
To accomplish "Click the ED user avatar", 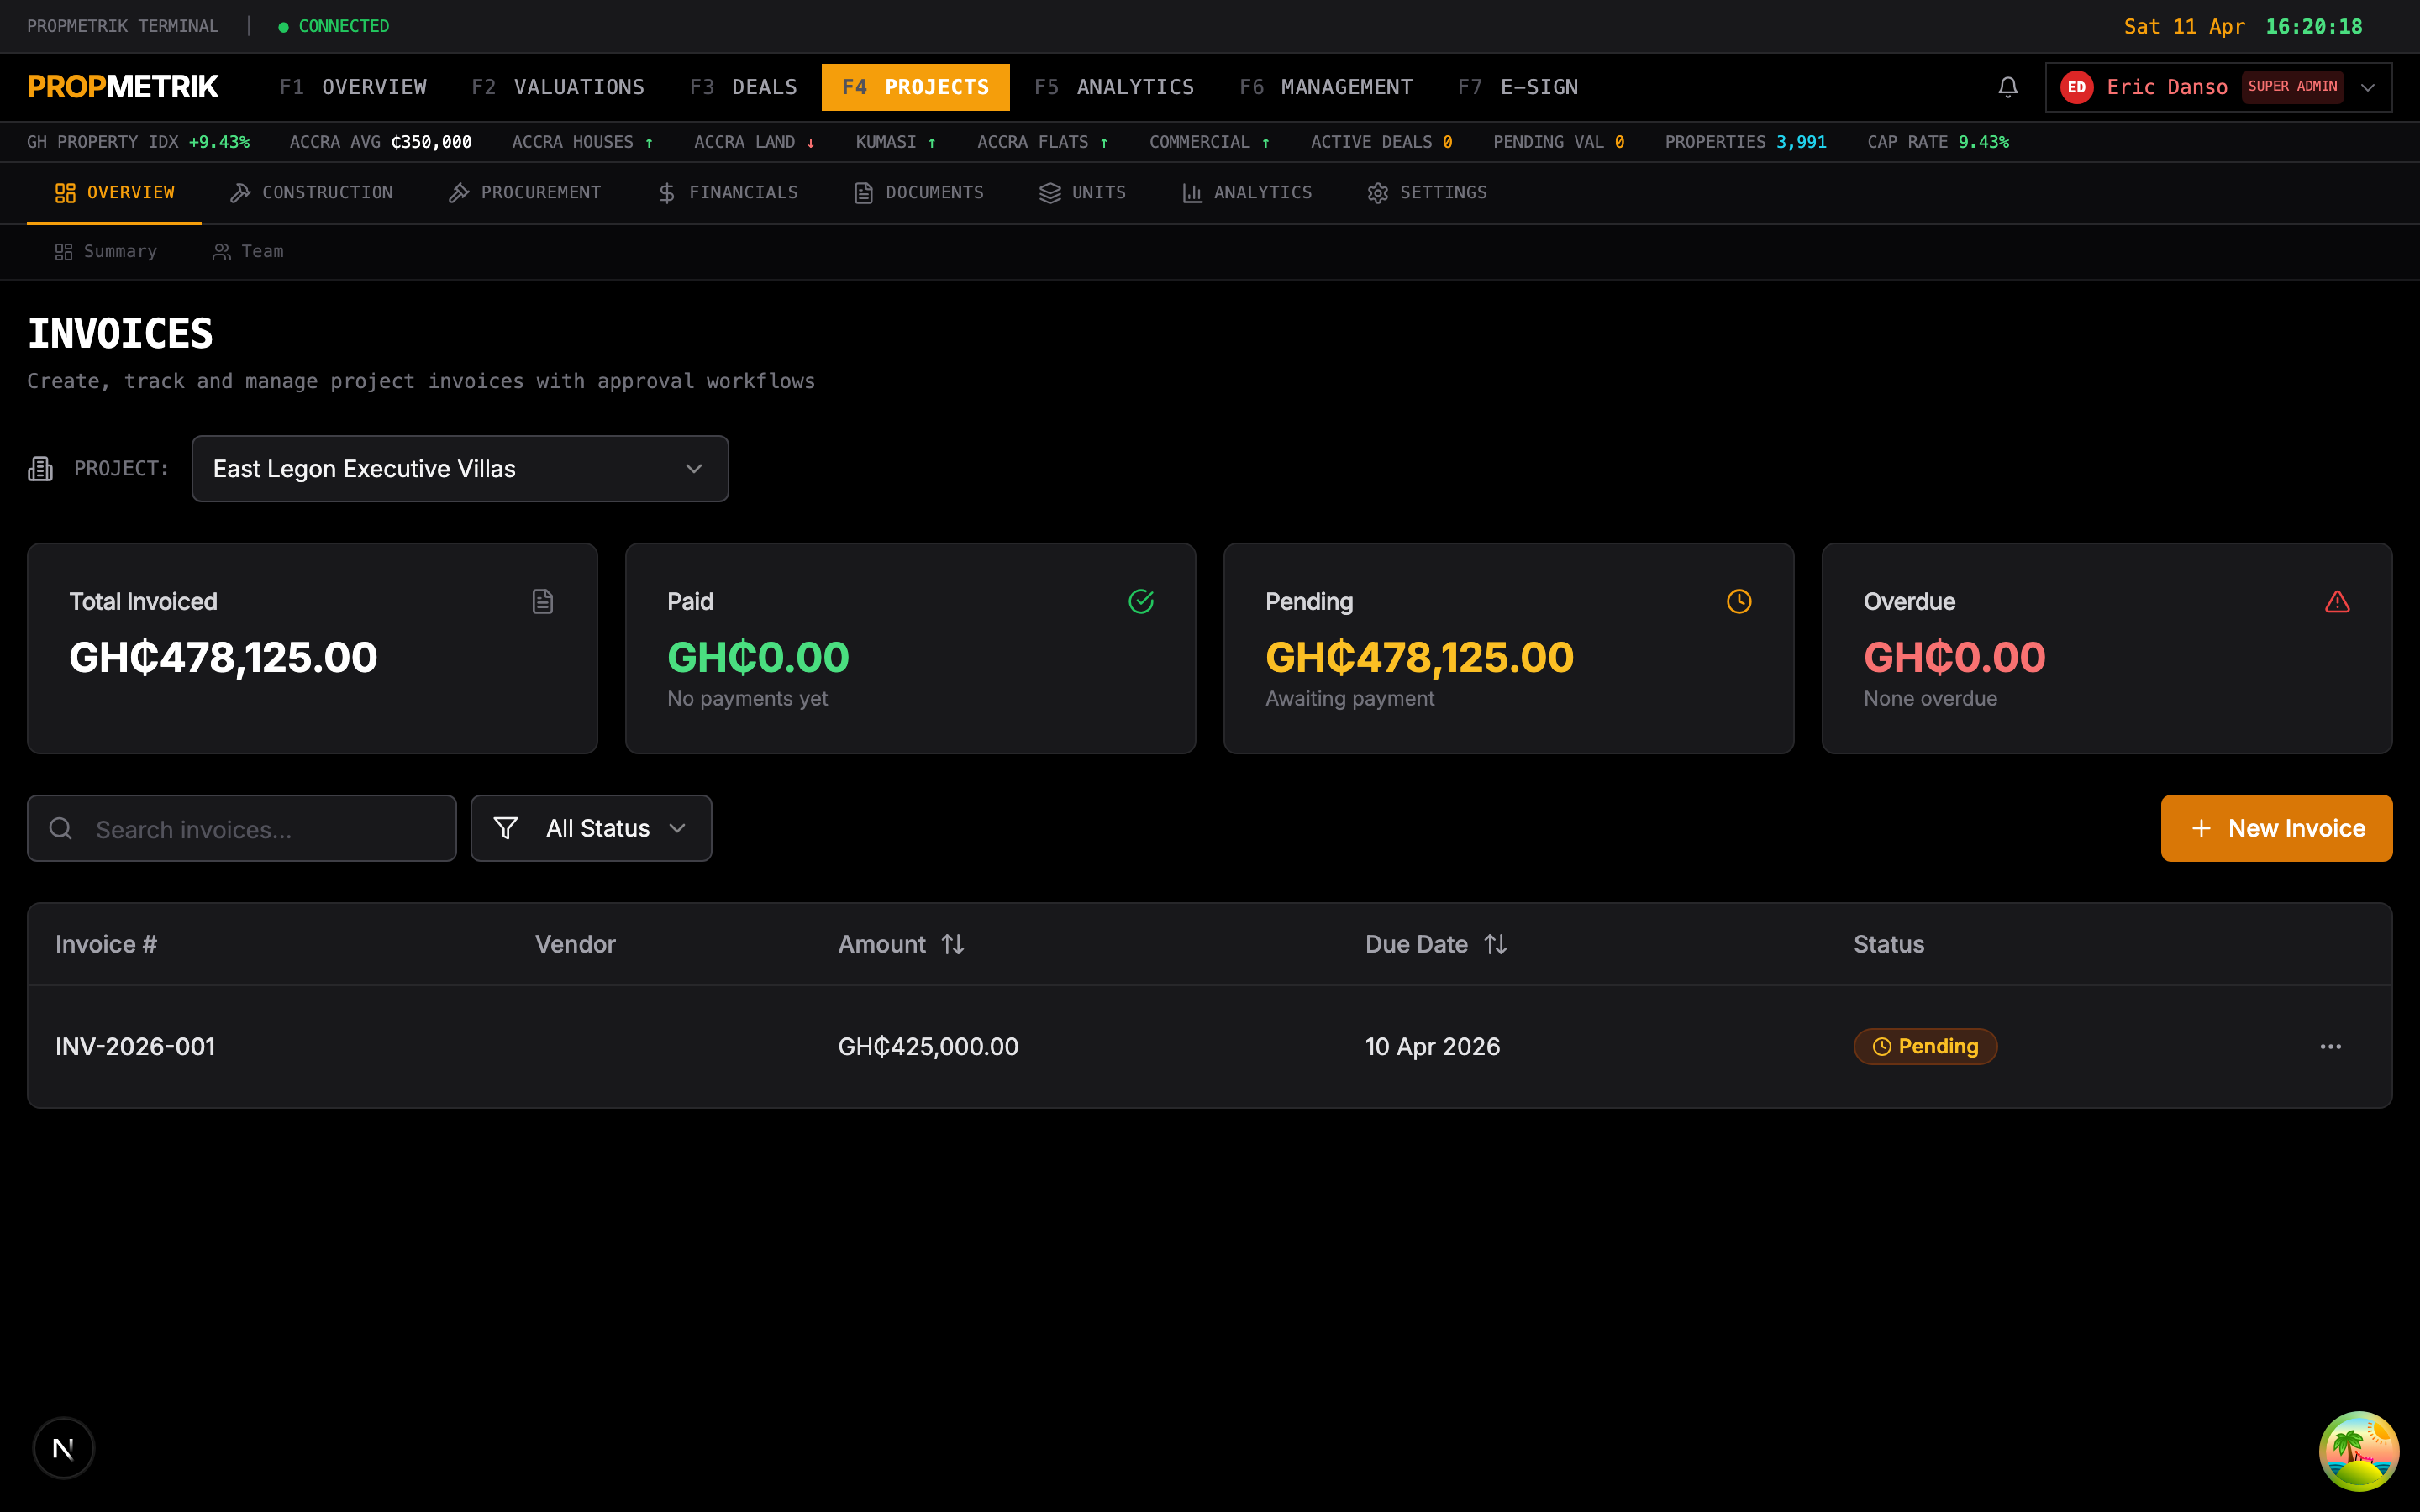I will (x=2076, y=87).
